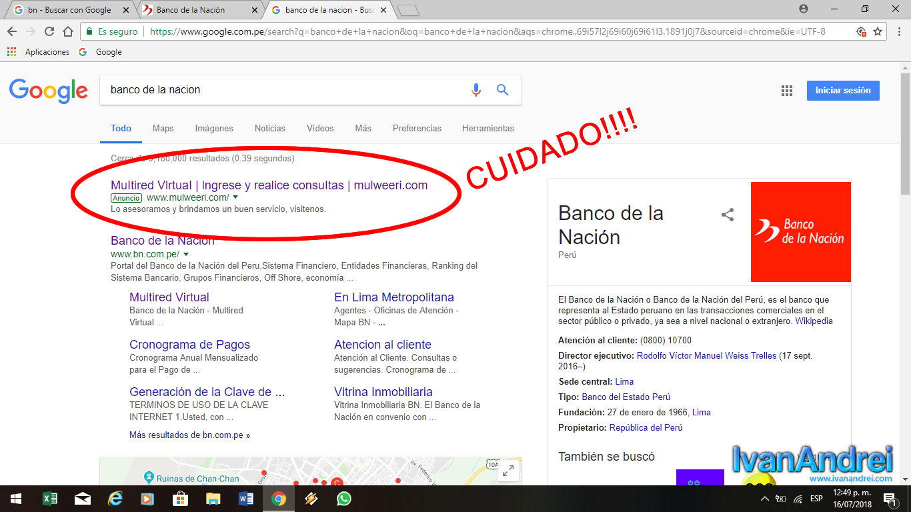
Task: Open the 'Cronograma de Pagos' sitelink
Action: coord(189,345)
